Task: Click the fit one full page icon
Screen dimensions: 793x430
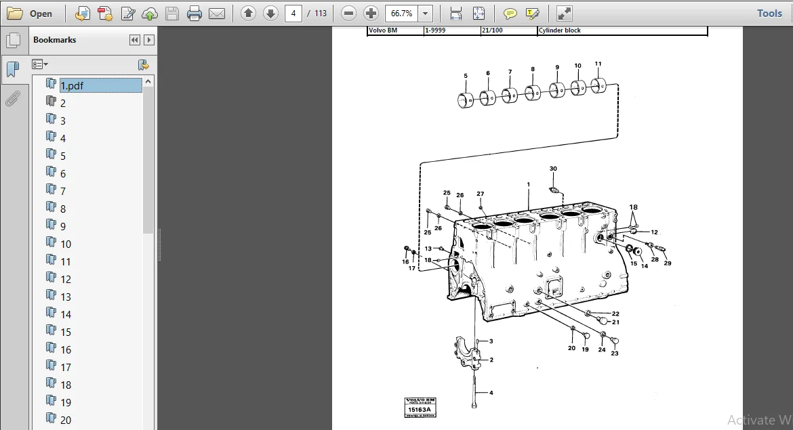Action: (479, 14)
